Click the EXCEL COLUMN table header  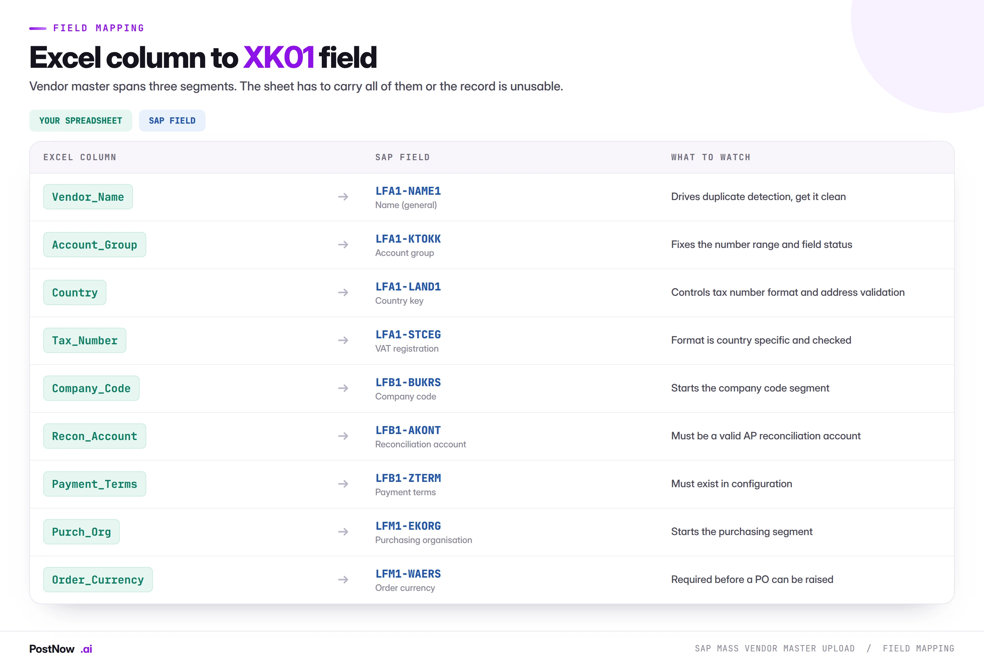click(x=79, y=158)
